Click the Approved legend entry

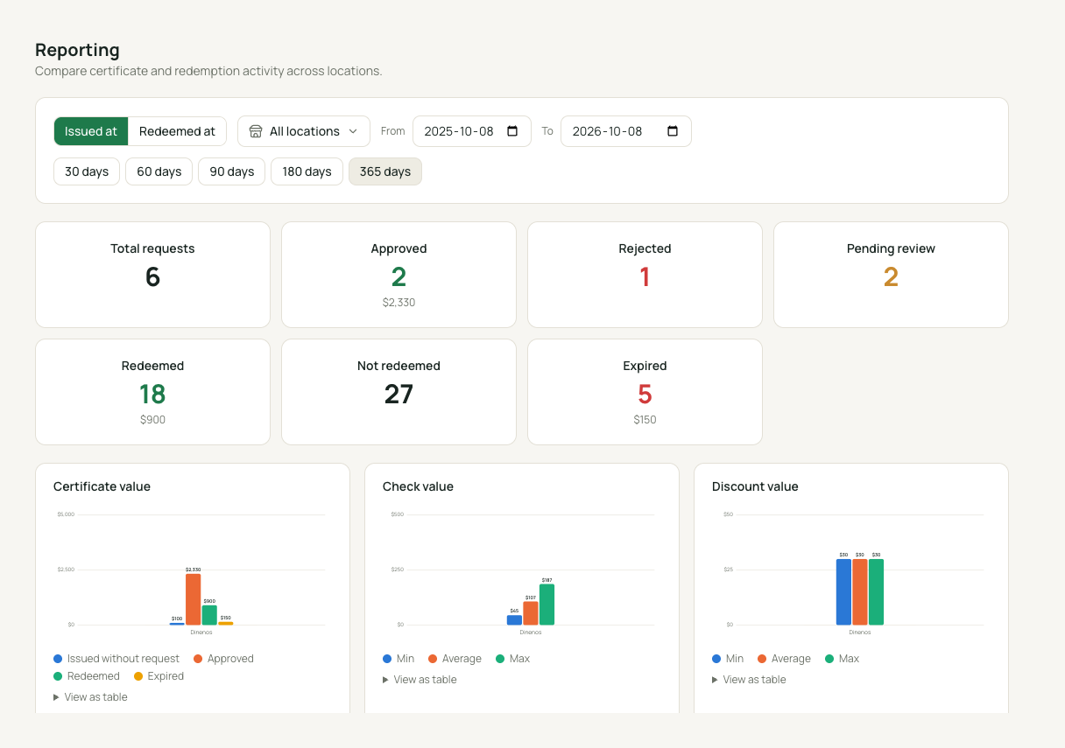click(x=223, y=659)
